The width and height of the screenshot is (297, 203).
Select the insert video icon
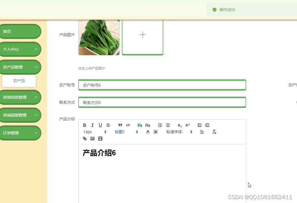100,138
